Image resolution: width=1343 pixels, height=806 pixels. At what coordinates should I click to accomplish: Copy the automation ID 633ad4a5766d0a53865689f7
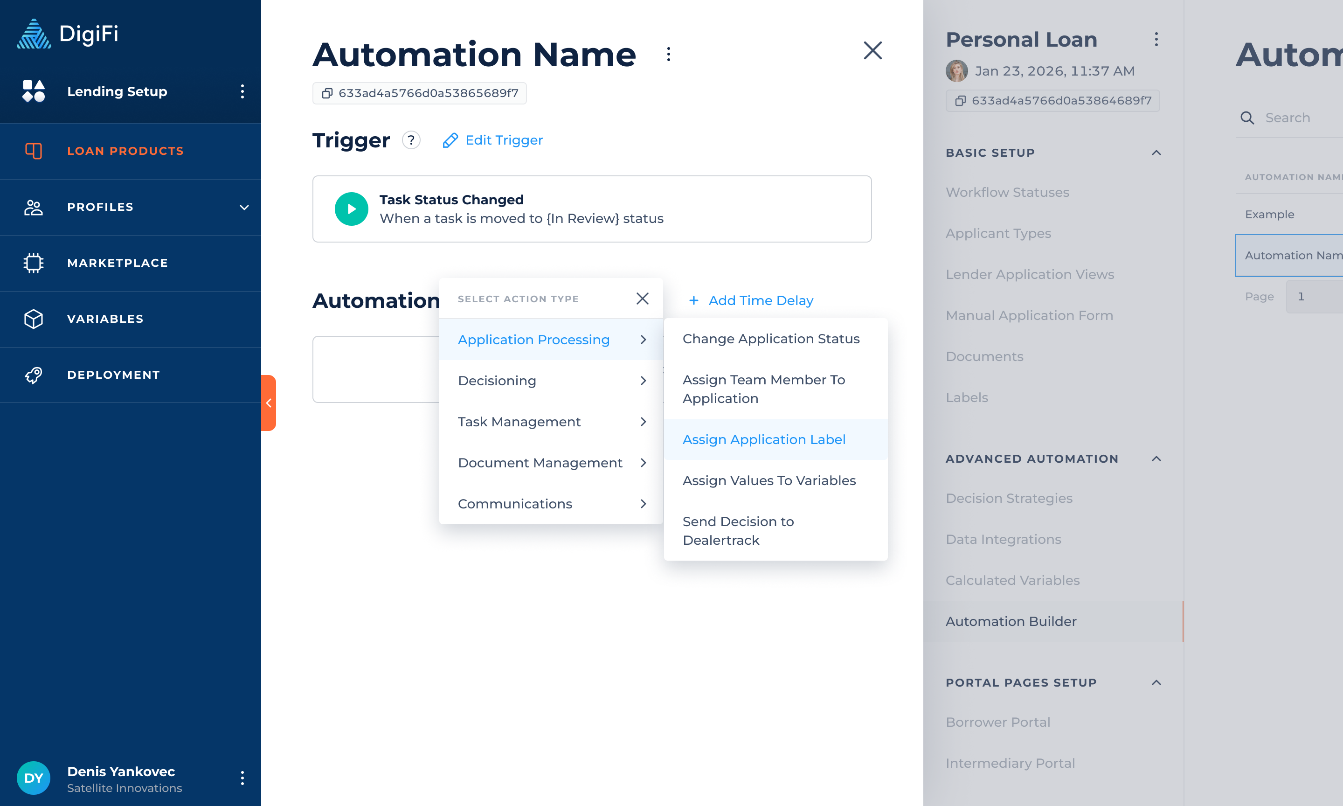[327, 93]
